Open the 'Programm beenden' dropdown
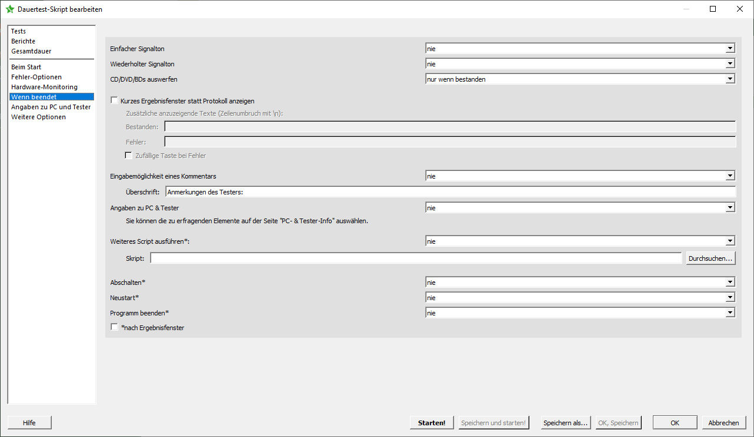Viewport: 754px width, 437px height. point(580,313)
